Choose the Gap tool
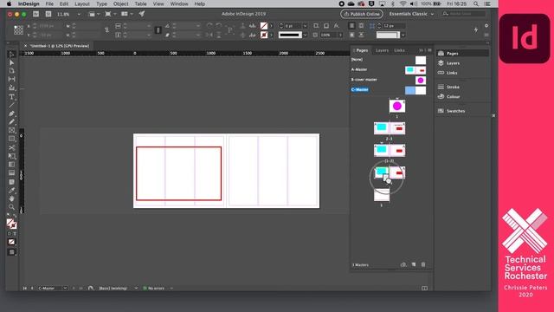The height and width of the screenshot is (312, 554). pos(11,79)
